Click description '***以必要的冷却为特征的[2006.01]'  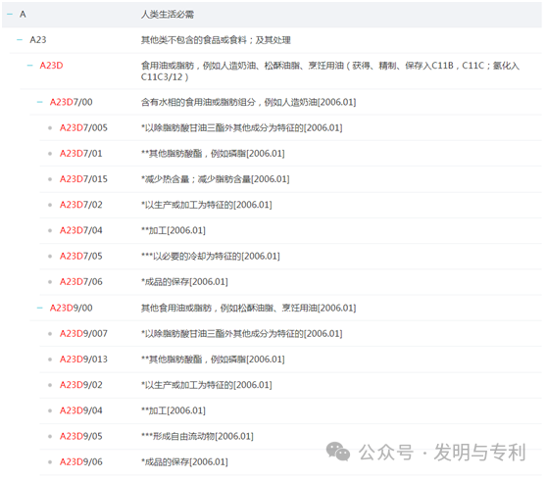211,257
